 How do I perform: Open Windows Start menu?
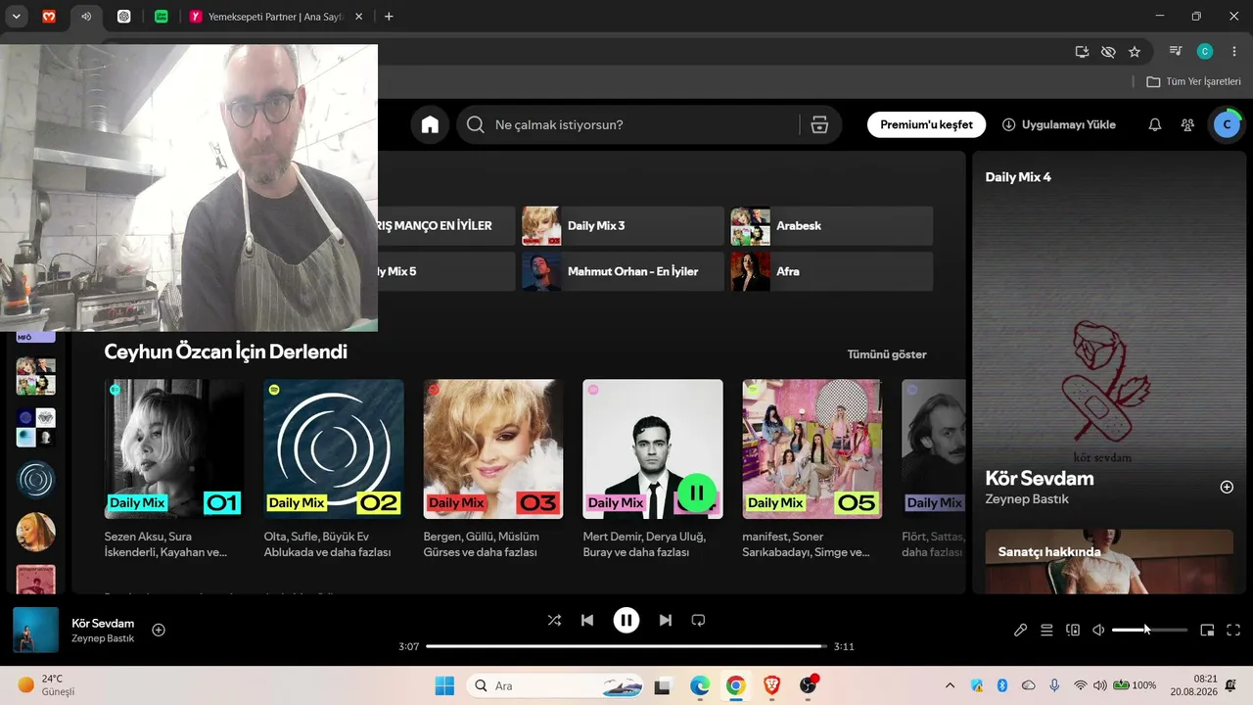444,685
